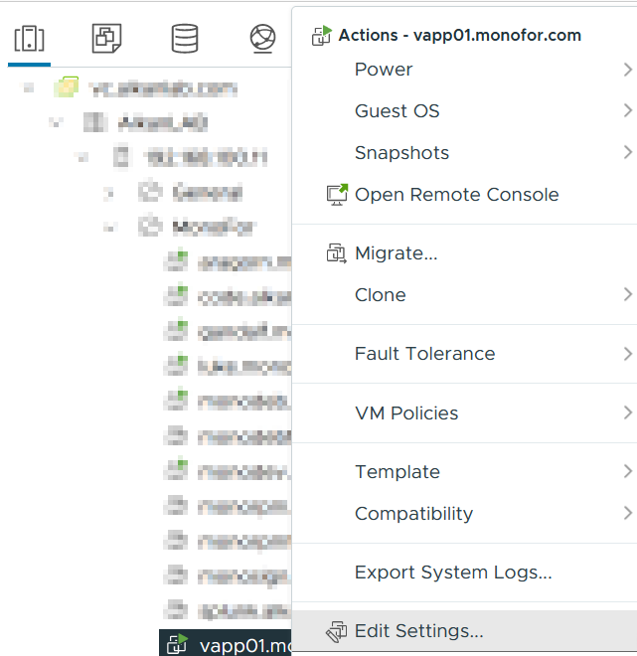Viewport: 637px width, 656px height.
Task: Expand the Snapshots submenu arrow
Action: (x=628, y=153)
